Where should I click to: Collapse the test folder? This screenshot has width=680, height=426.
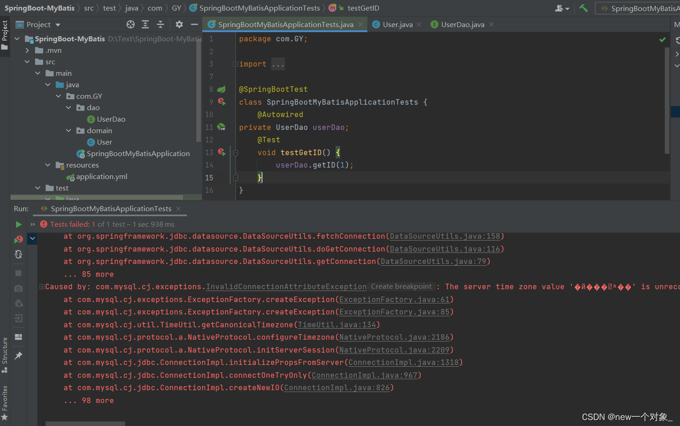(x=38, y=188)
